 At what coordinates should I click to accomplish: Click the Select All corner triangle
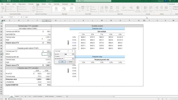(x=2, y=21)
